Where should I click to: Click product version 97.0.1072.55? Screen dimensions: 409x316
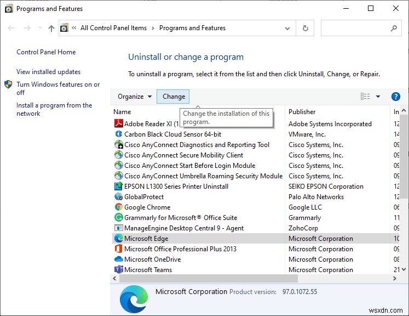coord(299,292)
